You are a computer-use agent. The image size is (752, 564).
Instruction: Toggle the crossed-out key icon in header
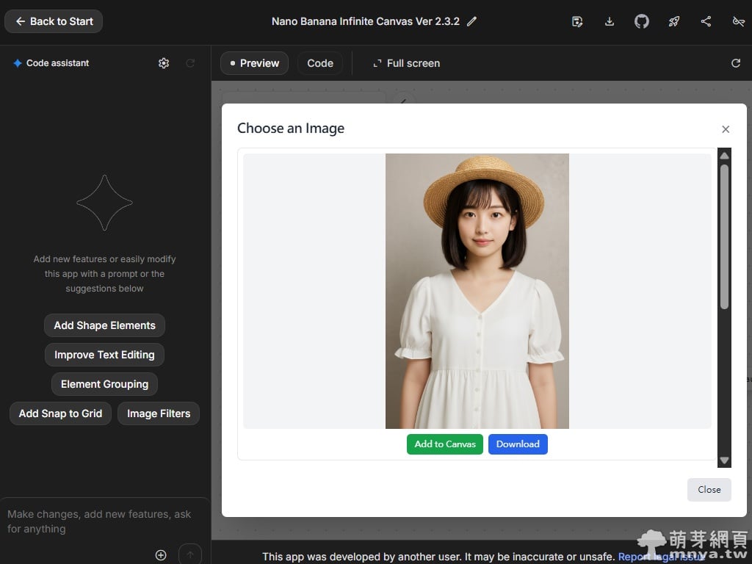pos(739,21)
